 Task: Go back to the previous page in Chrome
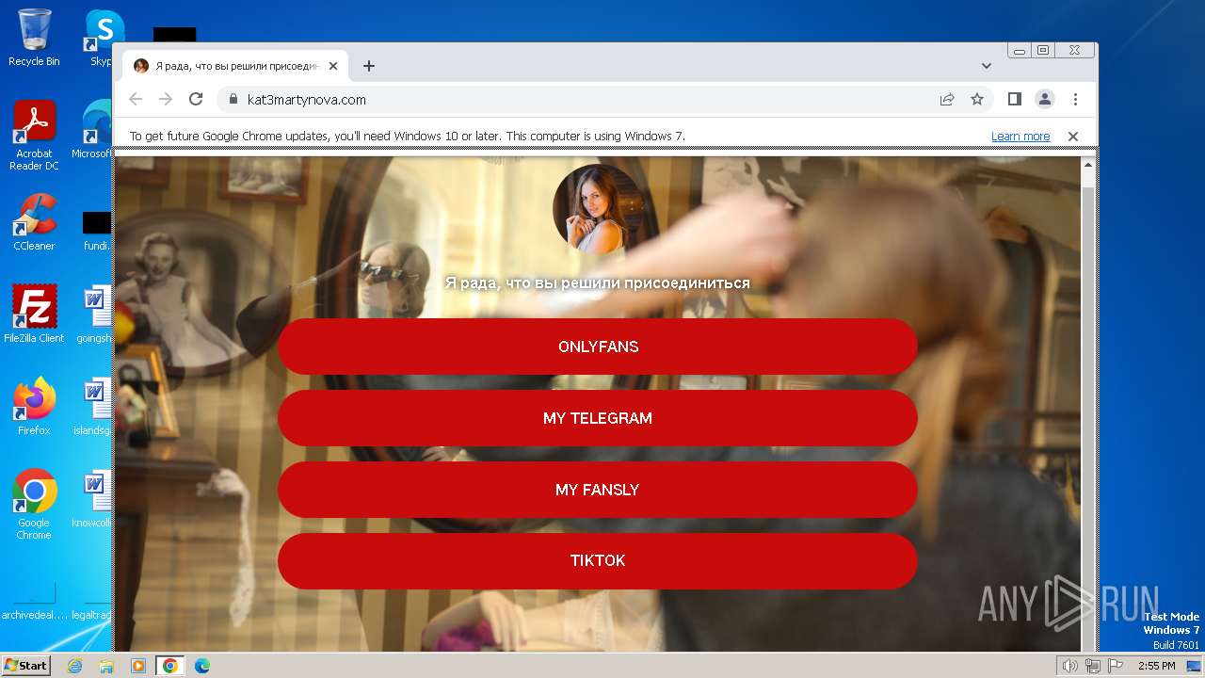point(136,99)
